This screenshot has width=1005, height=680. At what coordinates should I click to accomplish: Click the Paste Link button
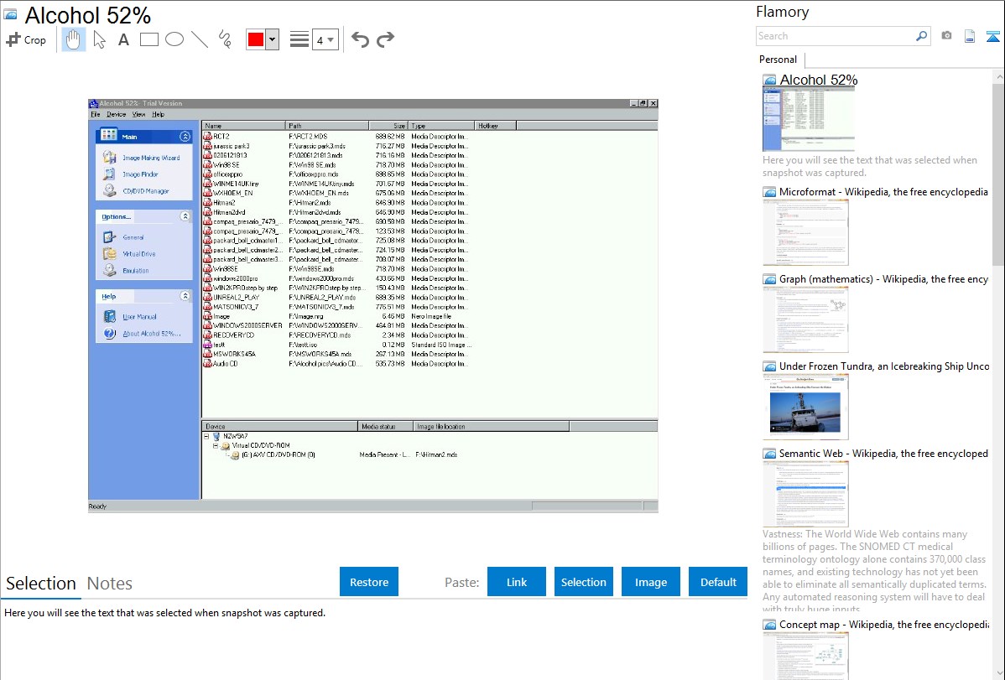pos(517,582)
